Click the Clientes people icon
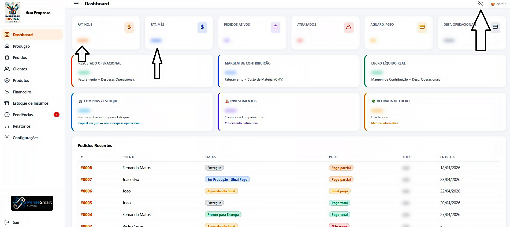 coord(7,69)
